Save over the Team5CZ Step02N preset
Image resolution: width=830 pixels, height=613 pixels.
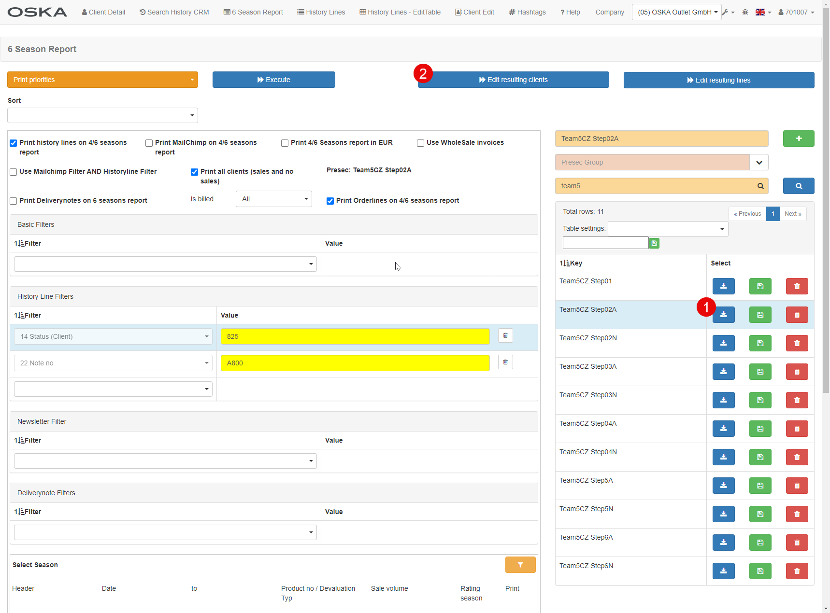click(x=760, y=343)
